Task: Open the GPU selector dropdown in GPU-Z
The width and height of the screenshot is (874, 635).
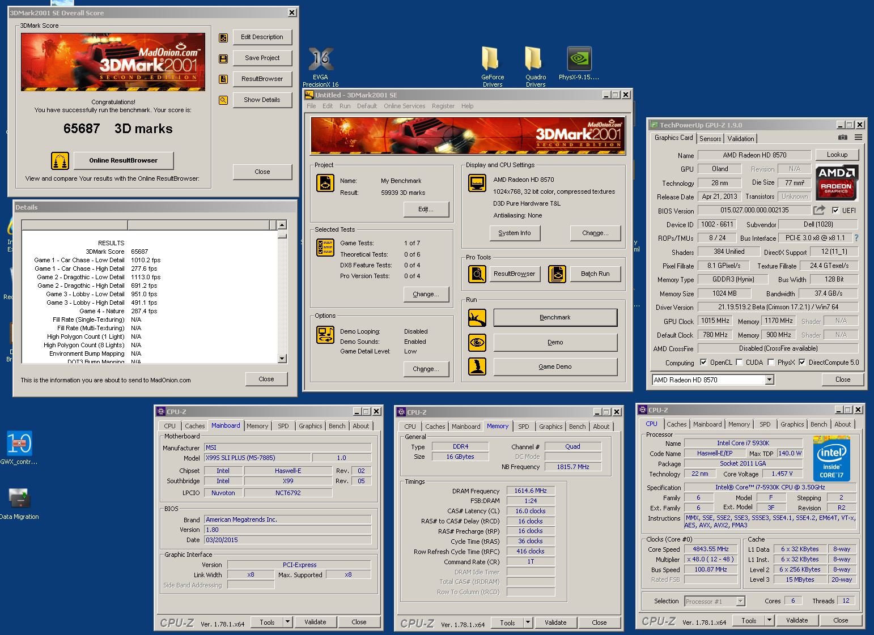Action: point(769,380)
